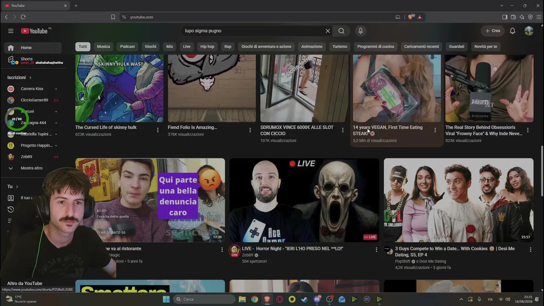Select the 'Caricamenti recenti' chip

click(422, 46)
